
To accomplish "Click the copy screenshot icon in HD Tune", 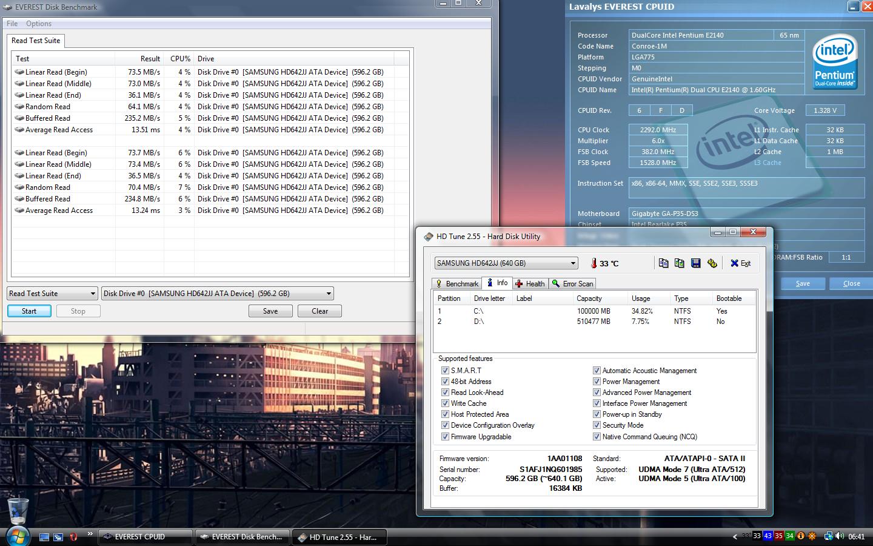I will point(679,263).
